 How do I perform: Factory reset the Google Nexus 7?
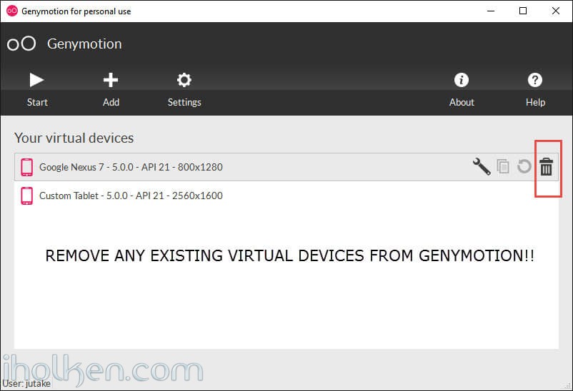pyautogui.click(x=524, y=166)
